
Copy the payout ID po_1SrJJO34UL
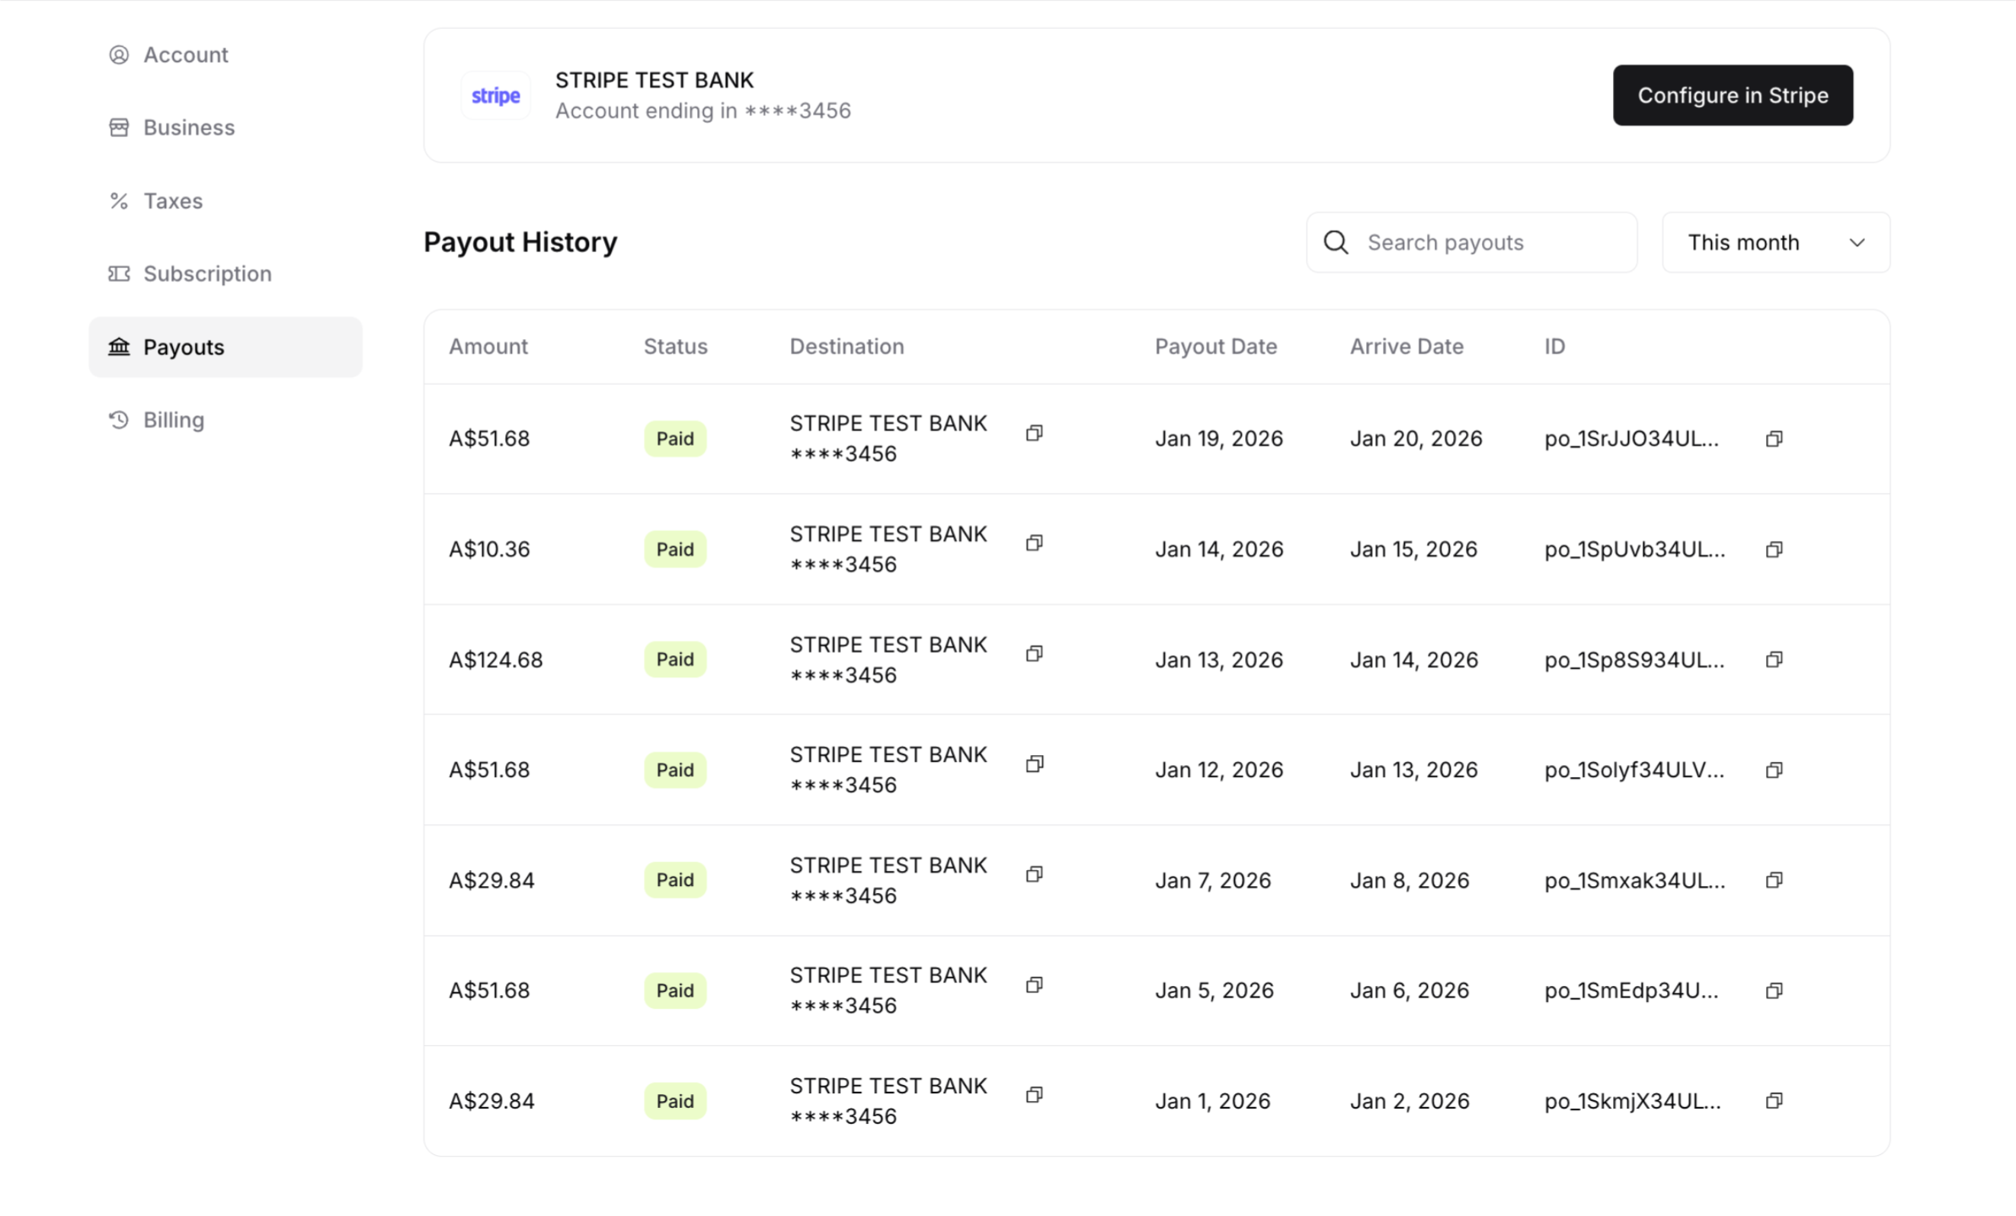(1773, 440)
